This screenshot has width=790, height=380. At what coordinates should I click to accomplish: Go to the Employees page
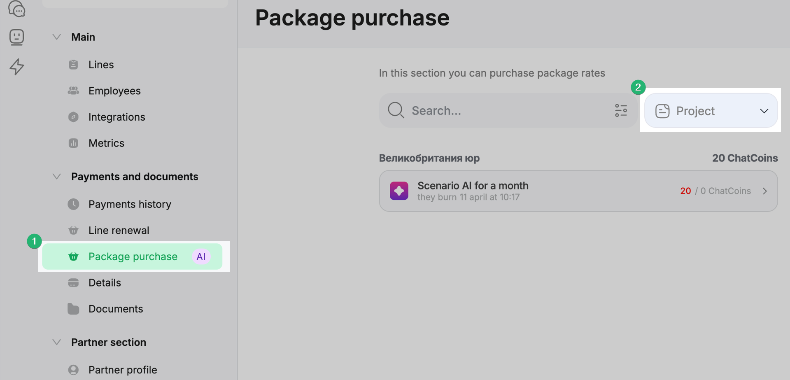tap(114, 91)
